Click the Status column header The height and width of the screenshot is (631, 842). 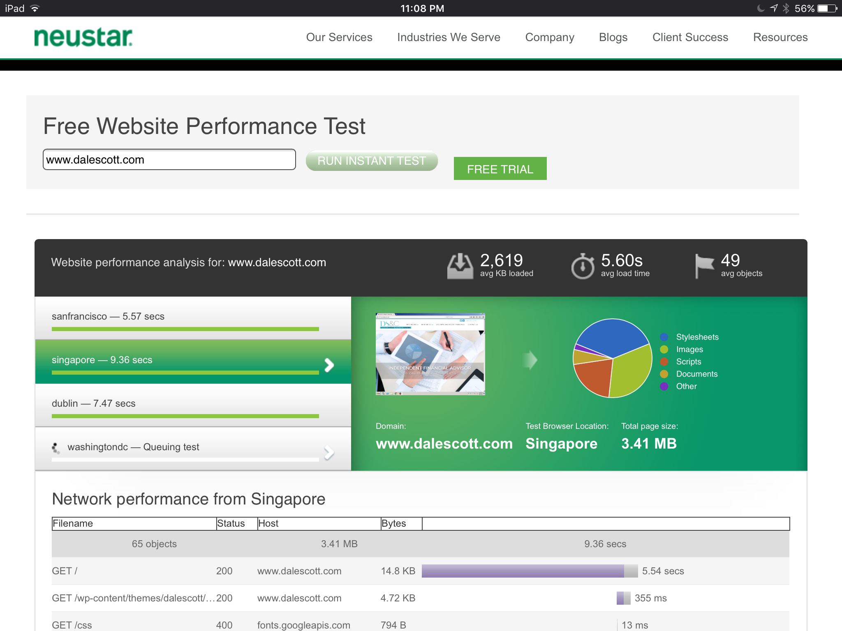(x=237, y=523)
